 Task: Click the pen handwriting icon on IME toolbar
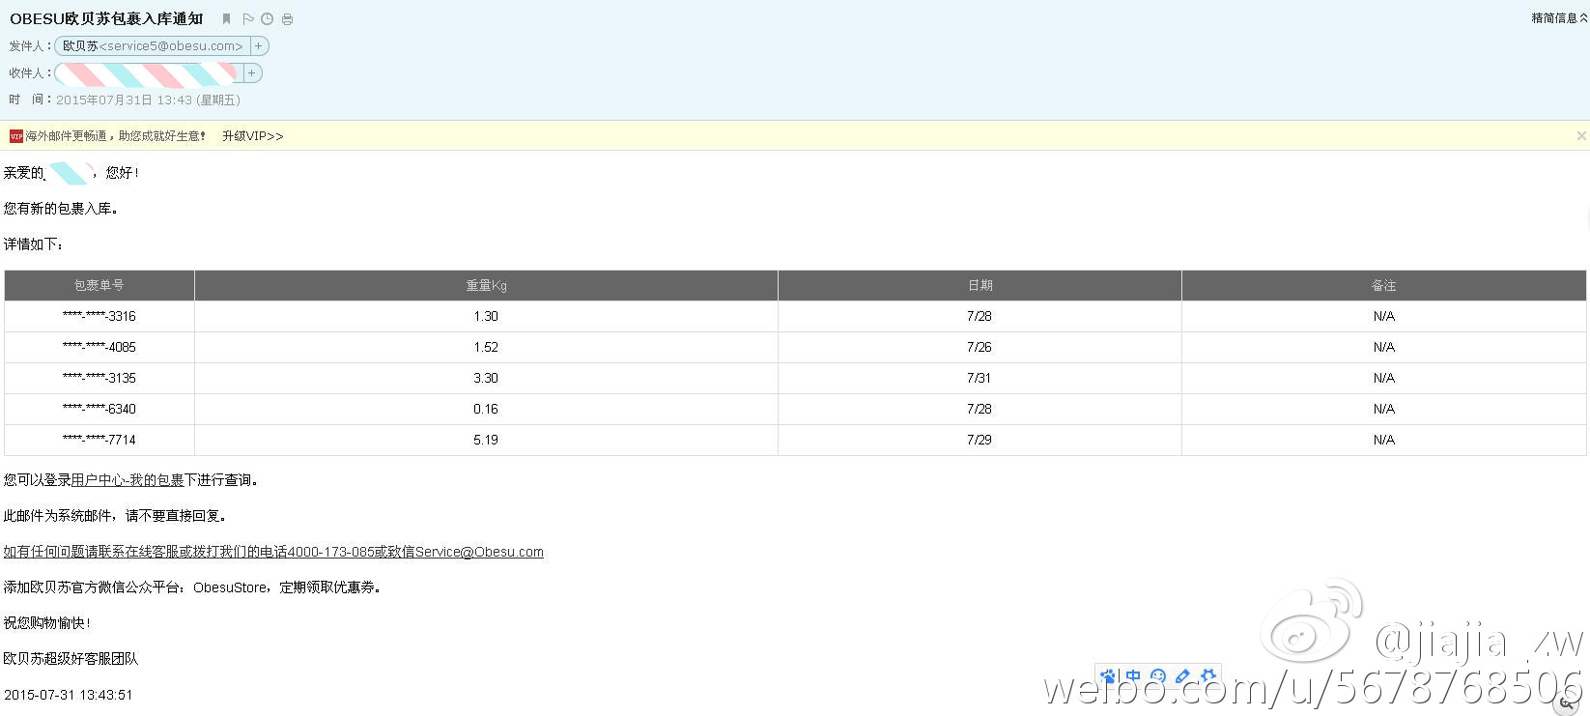tap(1182, 676)
